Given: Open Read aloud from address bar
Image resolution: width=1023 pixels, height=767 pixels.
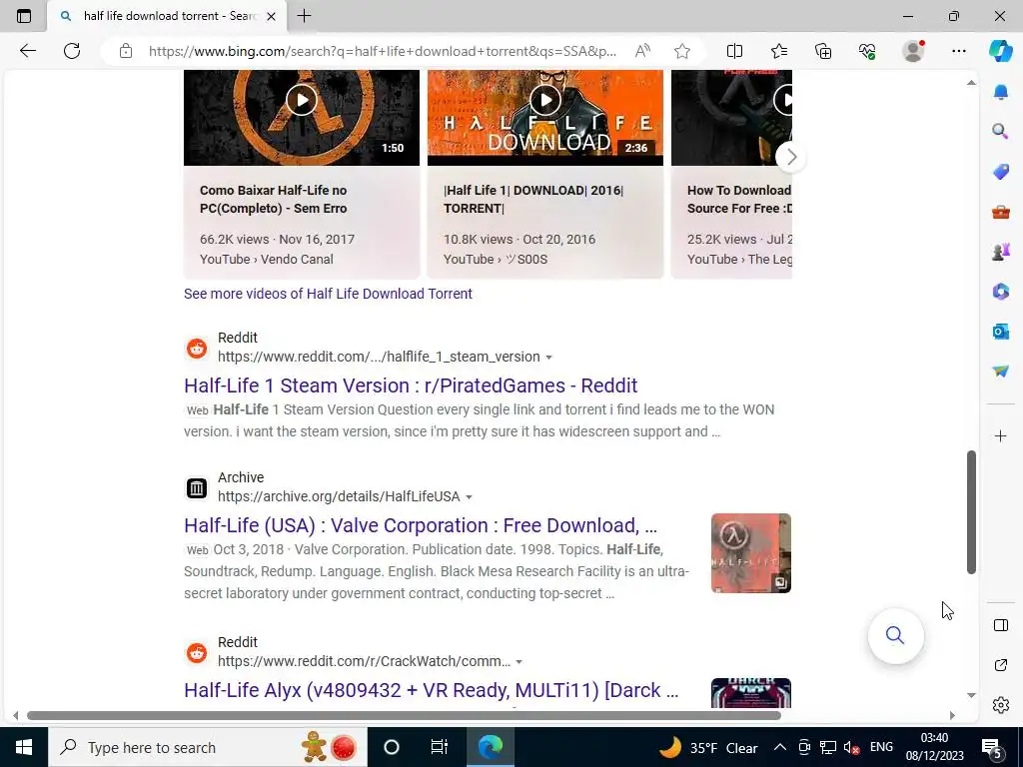Looking at the screenshot, I should pyautogui.click(x=642, y=51).
